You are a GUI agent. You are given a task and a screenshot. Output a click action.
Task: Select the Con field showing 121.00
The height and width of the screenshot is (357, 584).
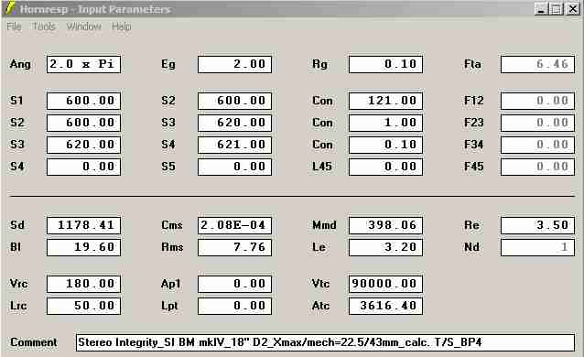pyautogui.click(x=385, y=101)
